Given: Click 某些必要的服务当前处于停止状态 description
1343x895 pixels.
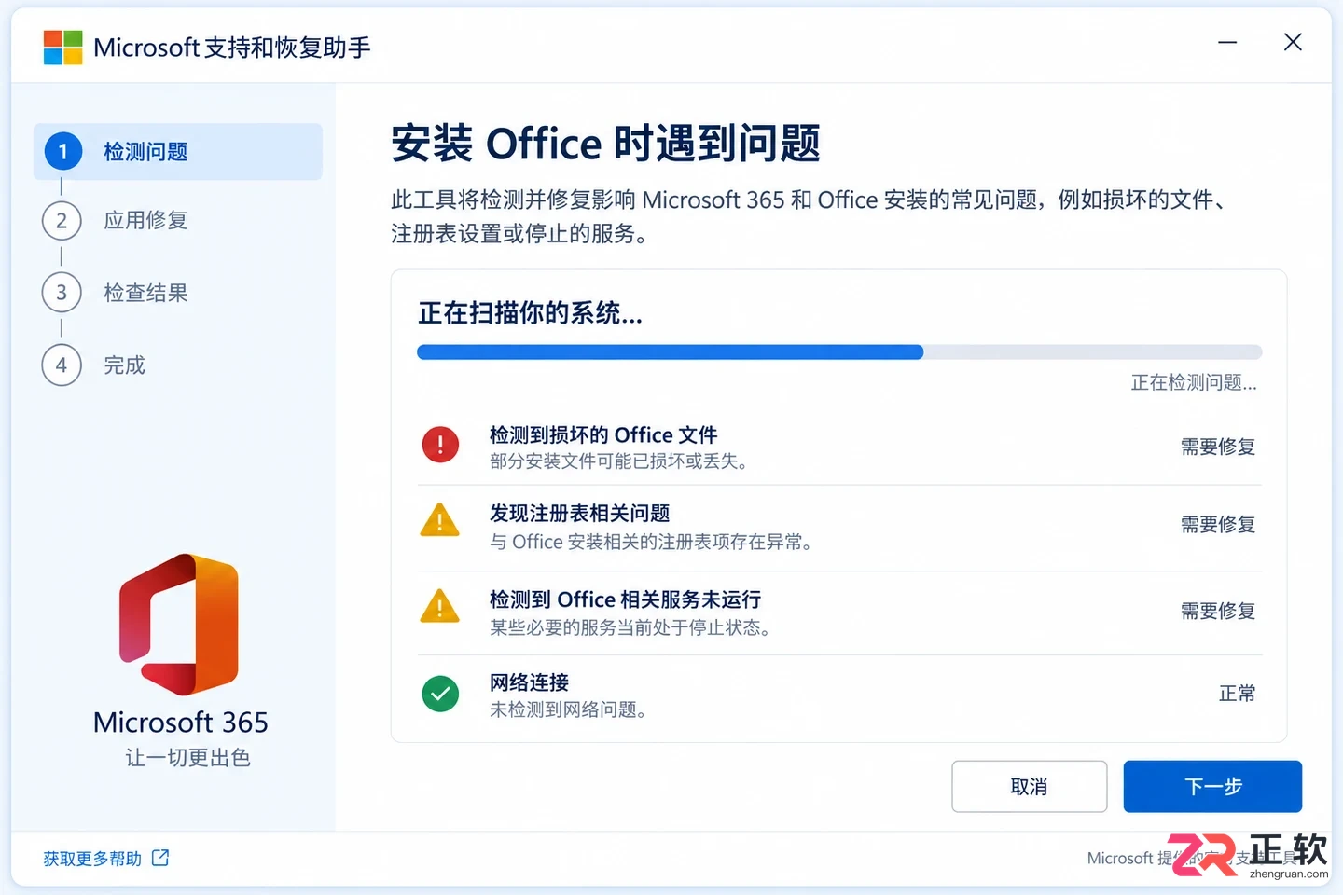Looking at the screenshot, I should pos(630,628).
